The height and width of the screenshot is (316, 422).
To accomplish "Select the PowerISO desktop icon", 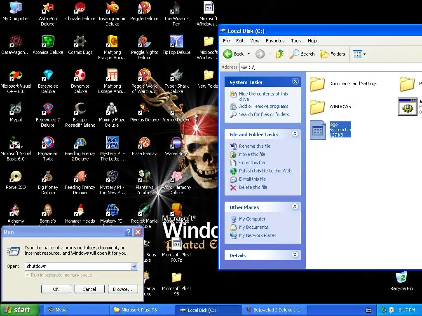I will point(16,180).
